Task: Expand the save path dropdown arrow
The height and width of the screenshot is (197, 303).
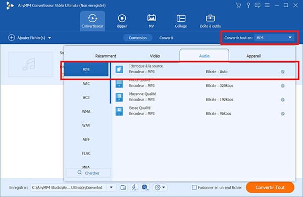Action: (x=111, y=187)
